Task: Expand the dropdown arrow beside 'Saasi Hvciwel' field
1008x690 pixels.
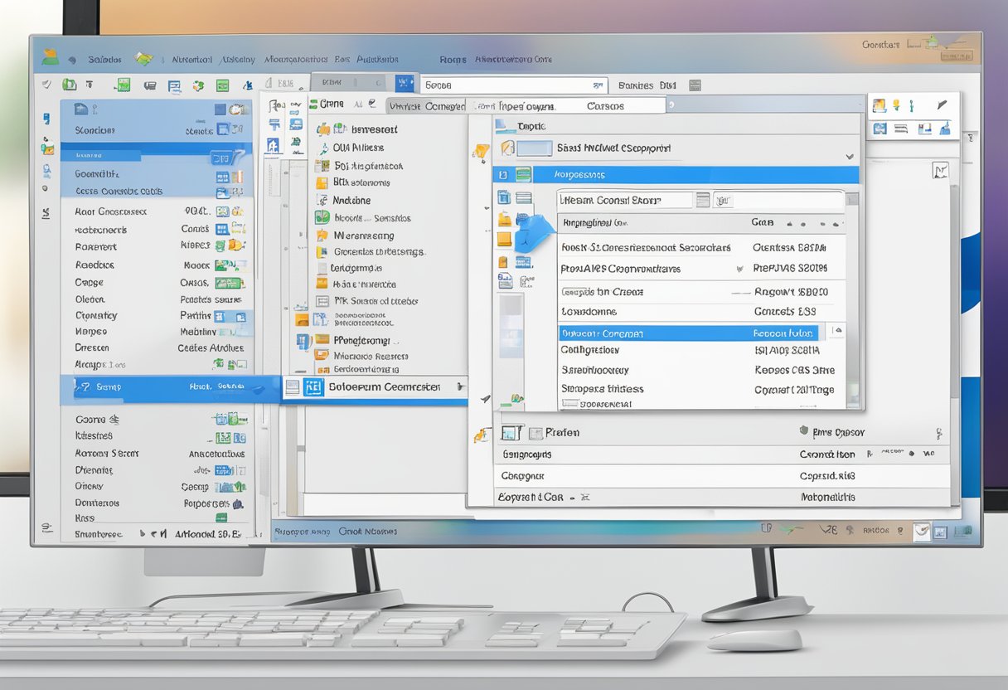Action: click(x=850, y=154)
